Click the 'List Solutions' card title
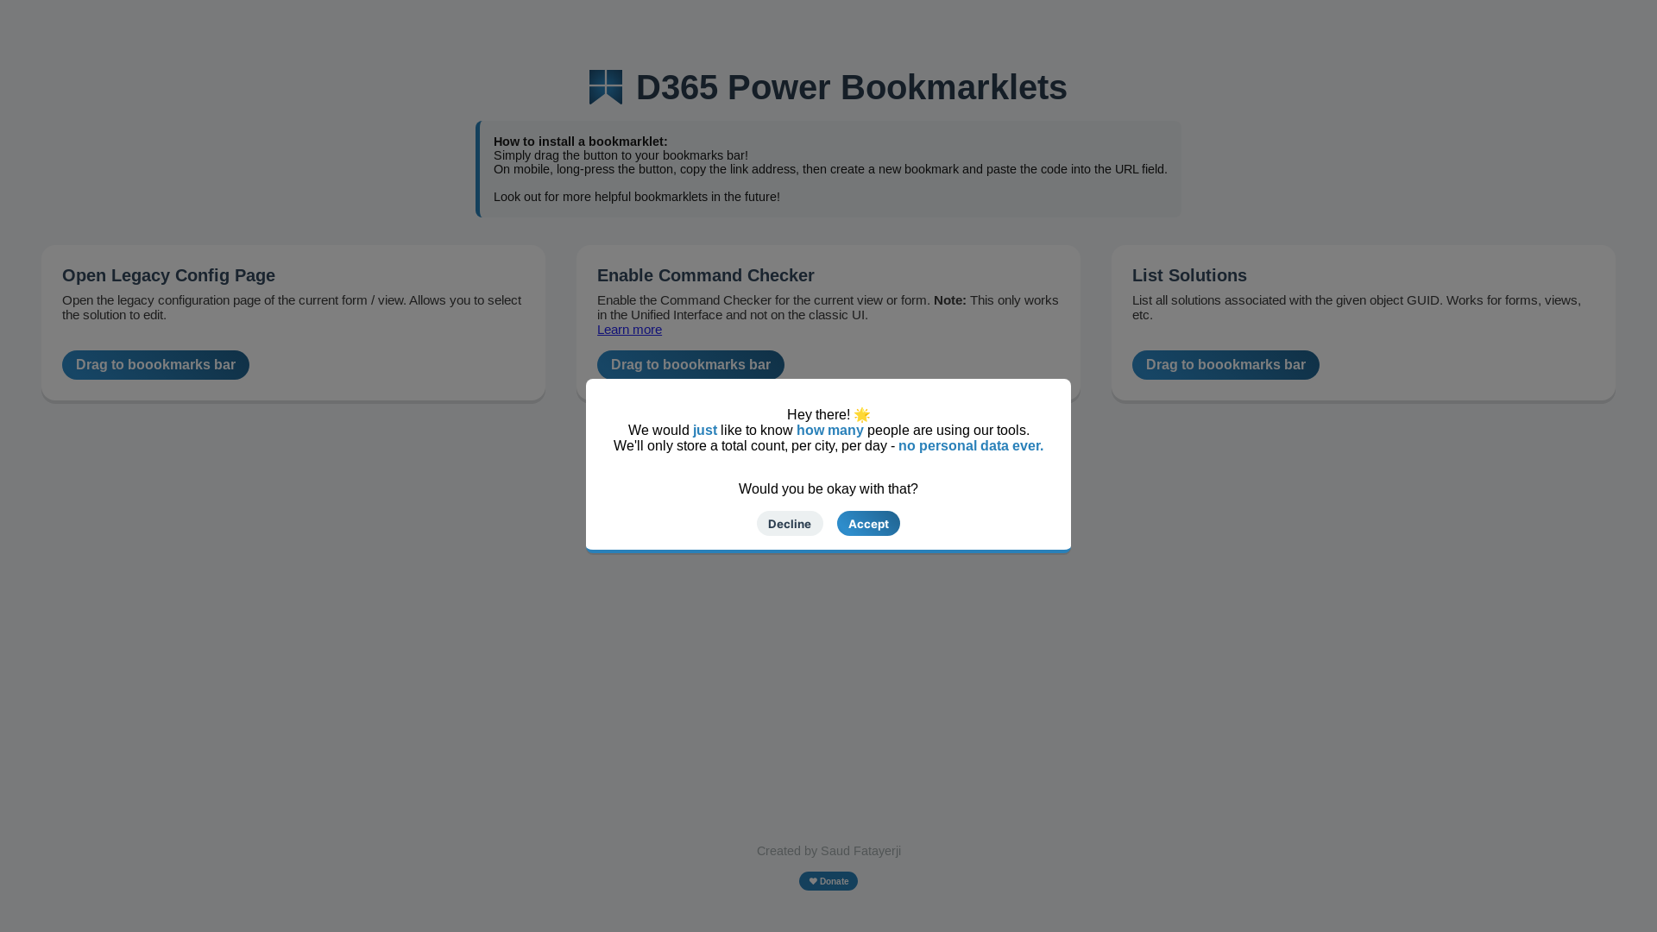1657x932 pixels. coord(1189,275)
